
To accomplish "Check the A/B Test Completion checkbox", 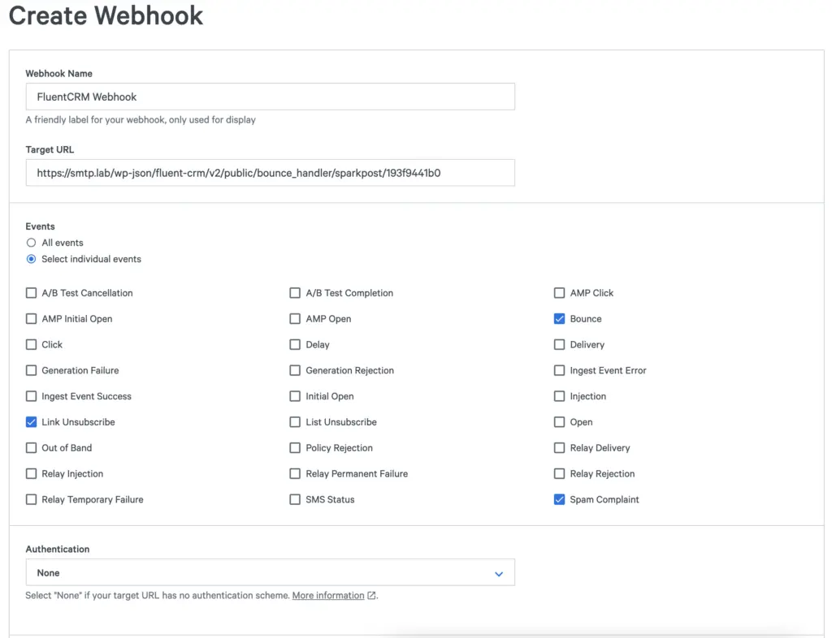I will pos(295,293).
